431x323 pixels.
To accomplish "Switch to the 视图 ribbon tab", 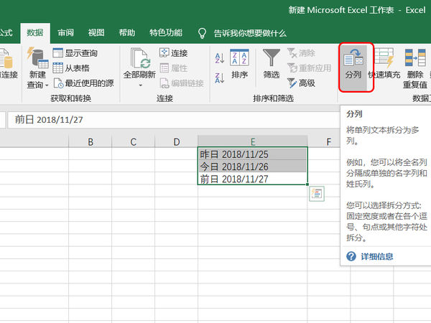I will coord(96,32).
